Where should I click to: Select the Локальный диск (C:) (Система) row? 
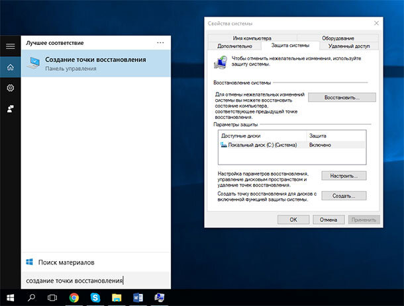point(292,145)
